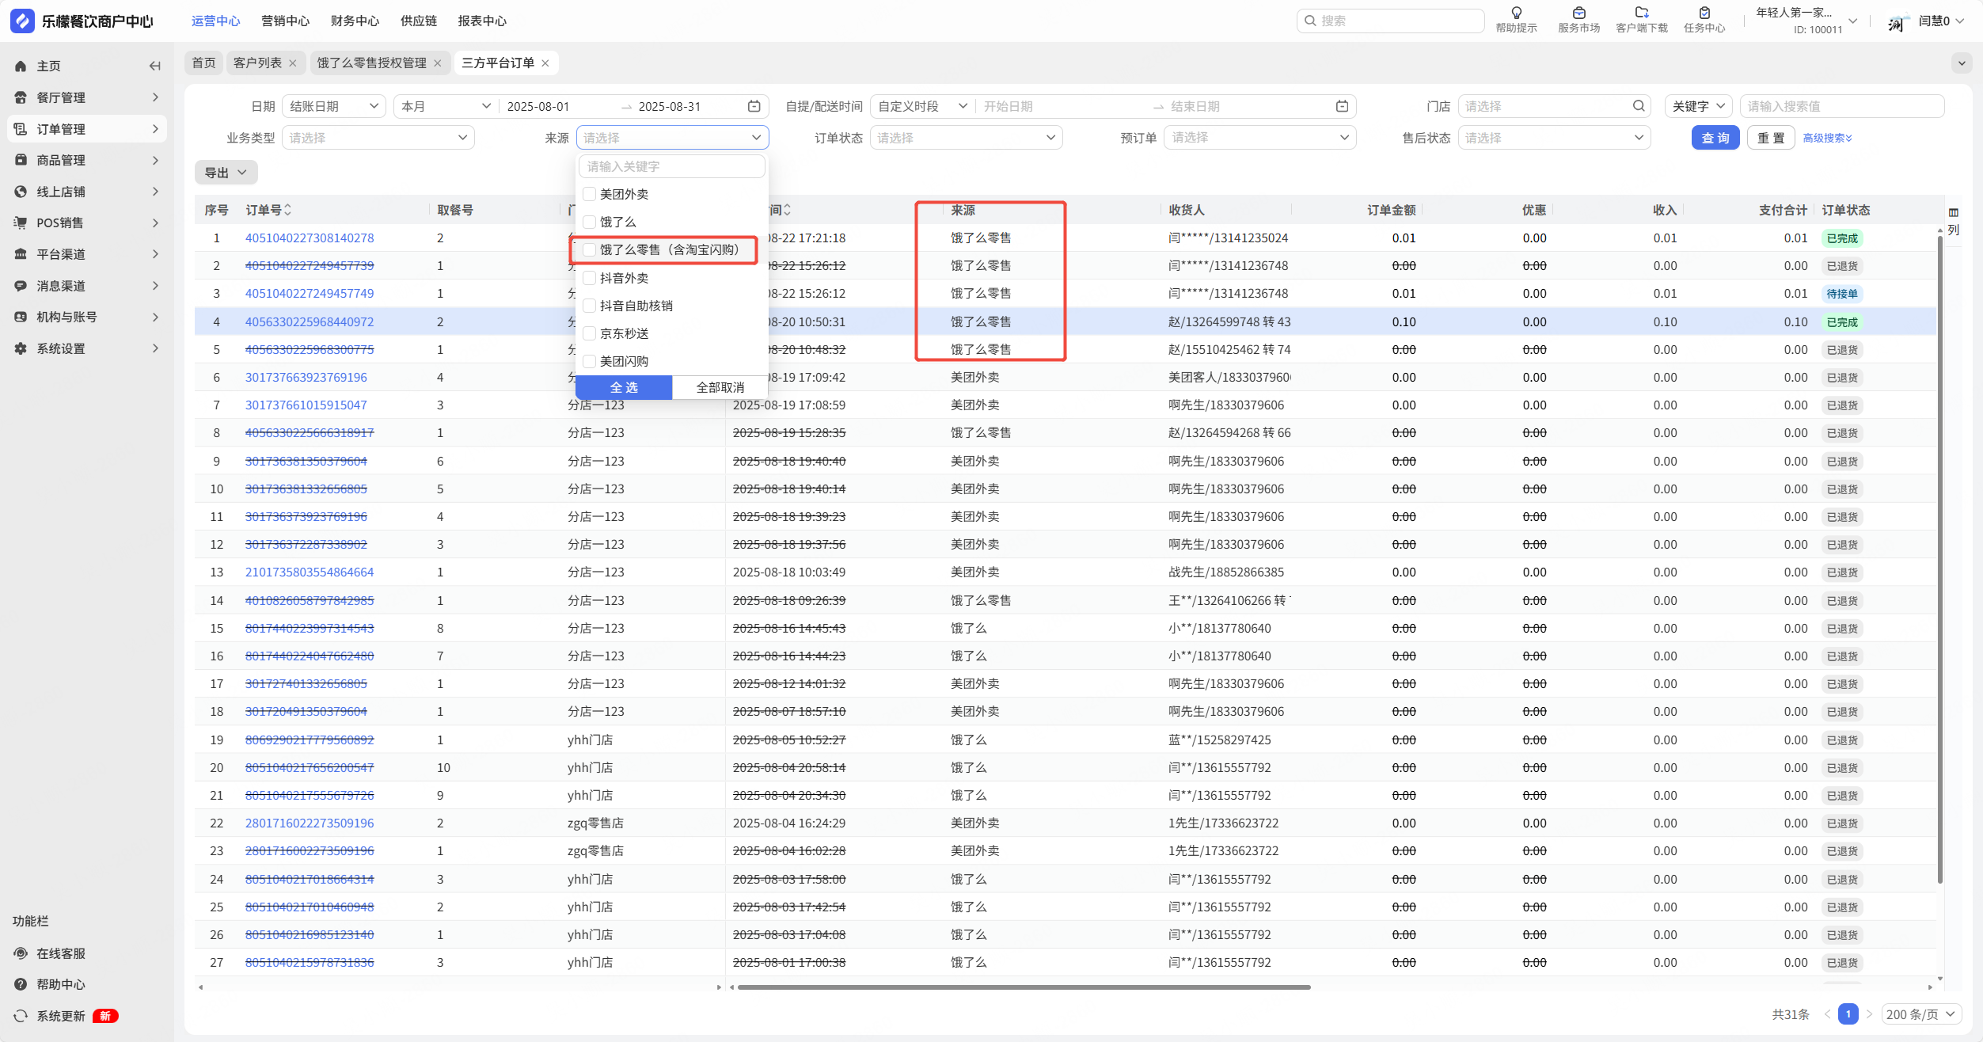Click the 消息渠道 chat icon
The width and height of the screenshot is (1983, 1042).
[21, 286]
